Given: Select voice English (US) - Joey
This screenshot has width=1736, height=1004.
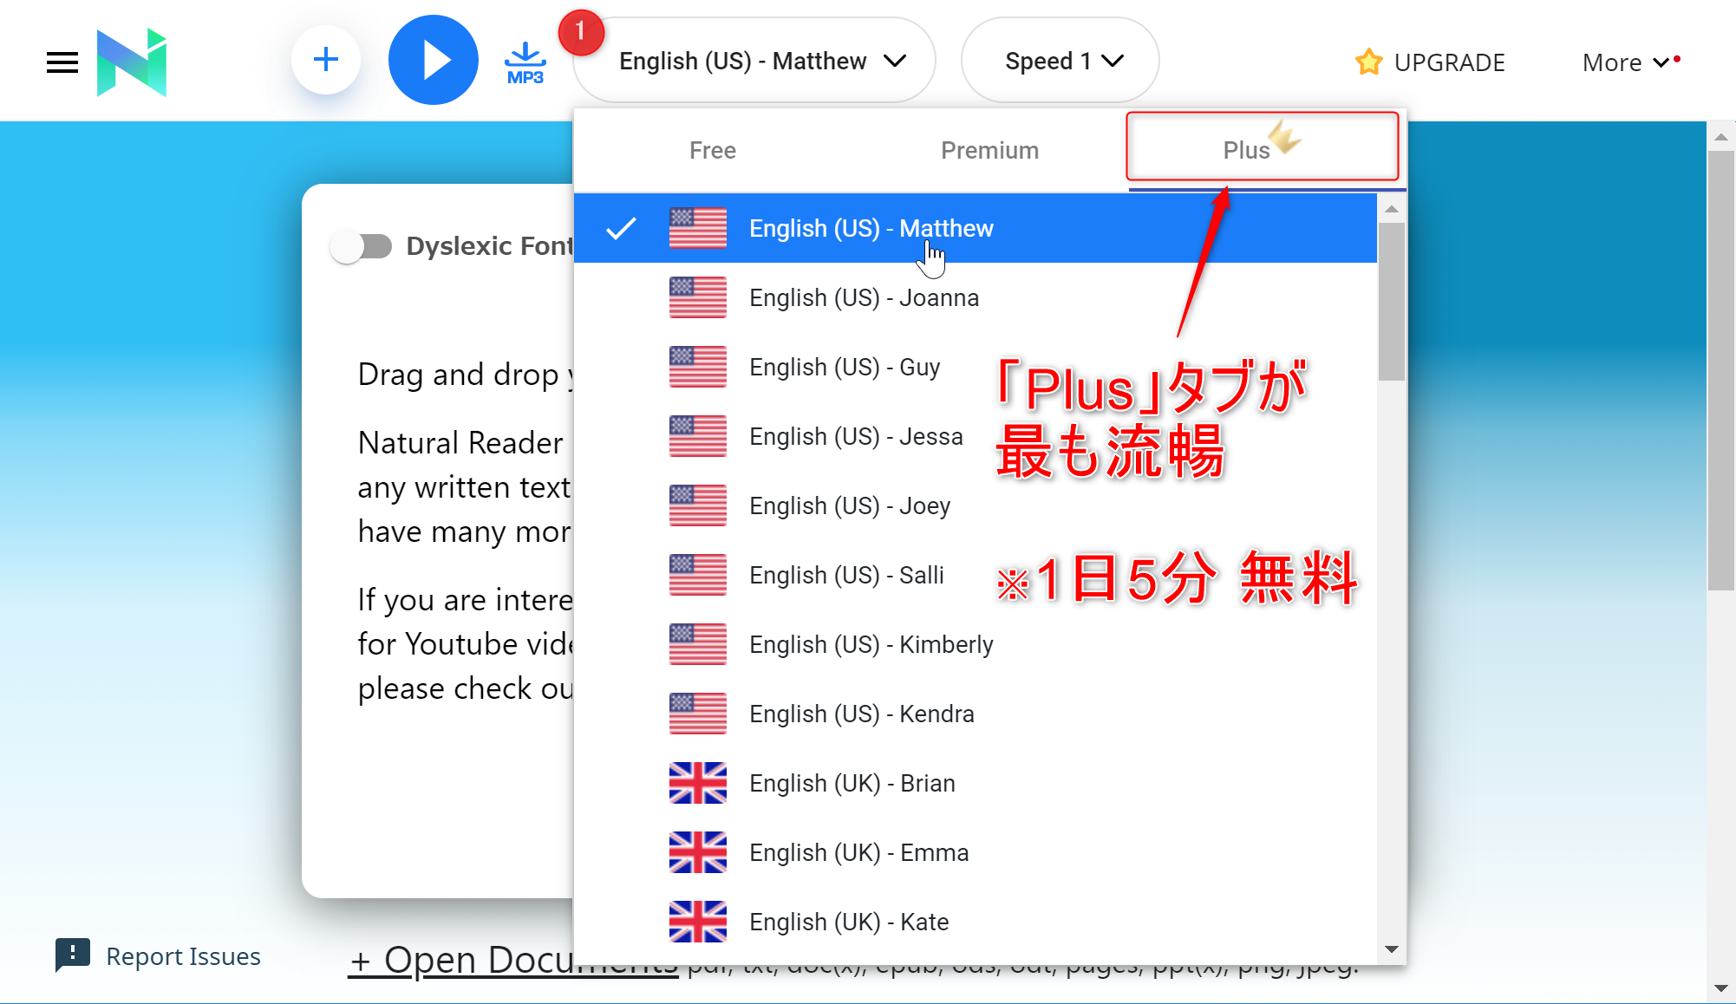Looking at the screenshot, I should [975, 505].
